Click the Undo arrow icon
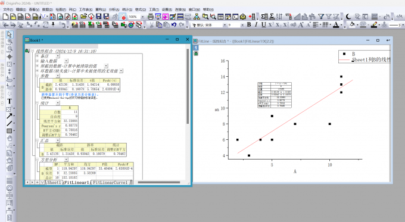 pyautogui.click(x=174, y=25)
